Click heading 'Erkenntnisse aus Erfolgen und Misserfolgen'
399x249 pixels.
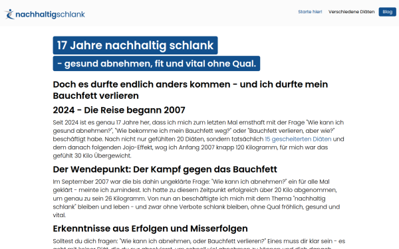click(150, 228)
